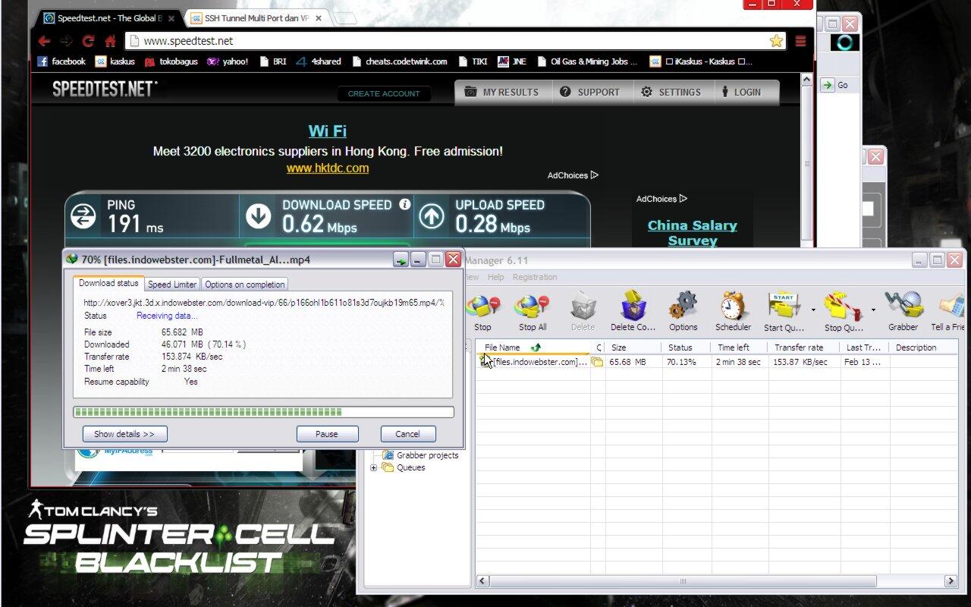The image size is (971, 607).
Task: Open facebook bookmark
Action: 61,61
